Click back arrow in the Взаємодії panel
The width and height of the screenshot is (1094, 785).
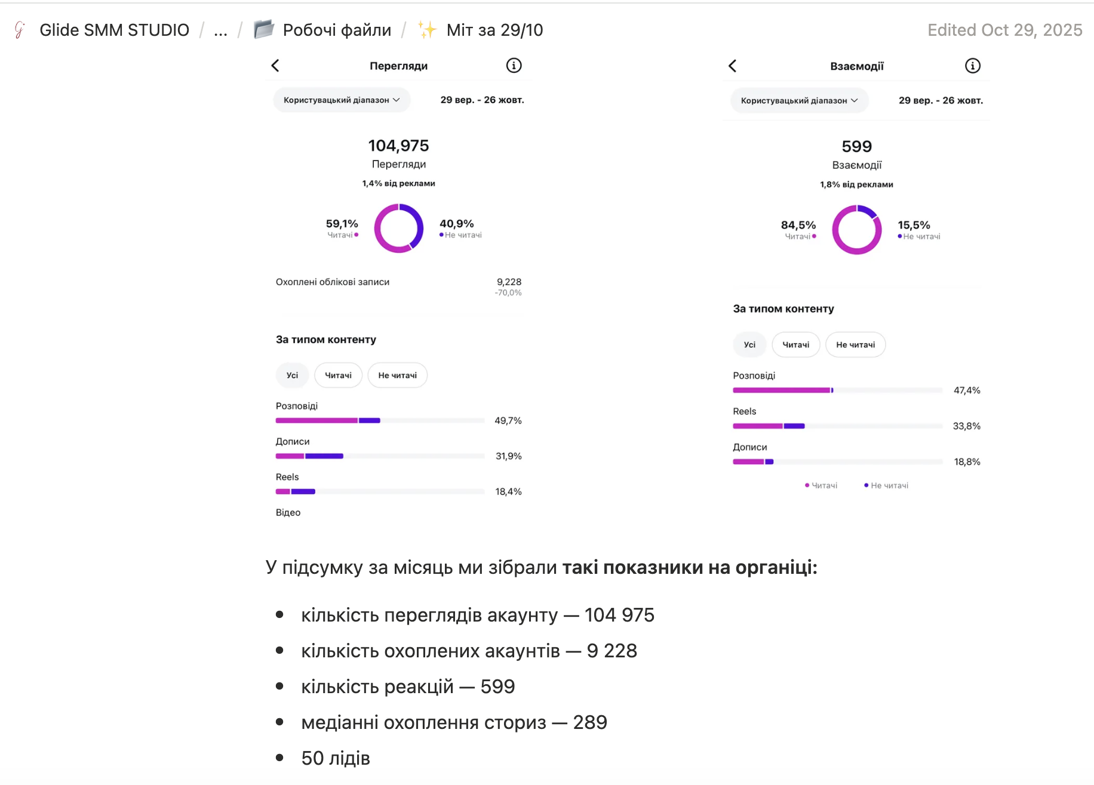point(733,66)
